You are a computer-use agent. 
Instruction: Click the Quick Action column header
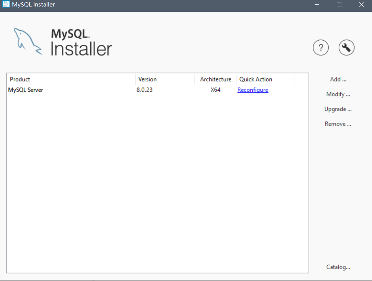click(265, 79)
